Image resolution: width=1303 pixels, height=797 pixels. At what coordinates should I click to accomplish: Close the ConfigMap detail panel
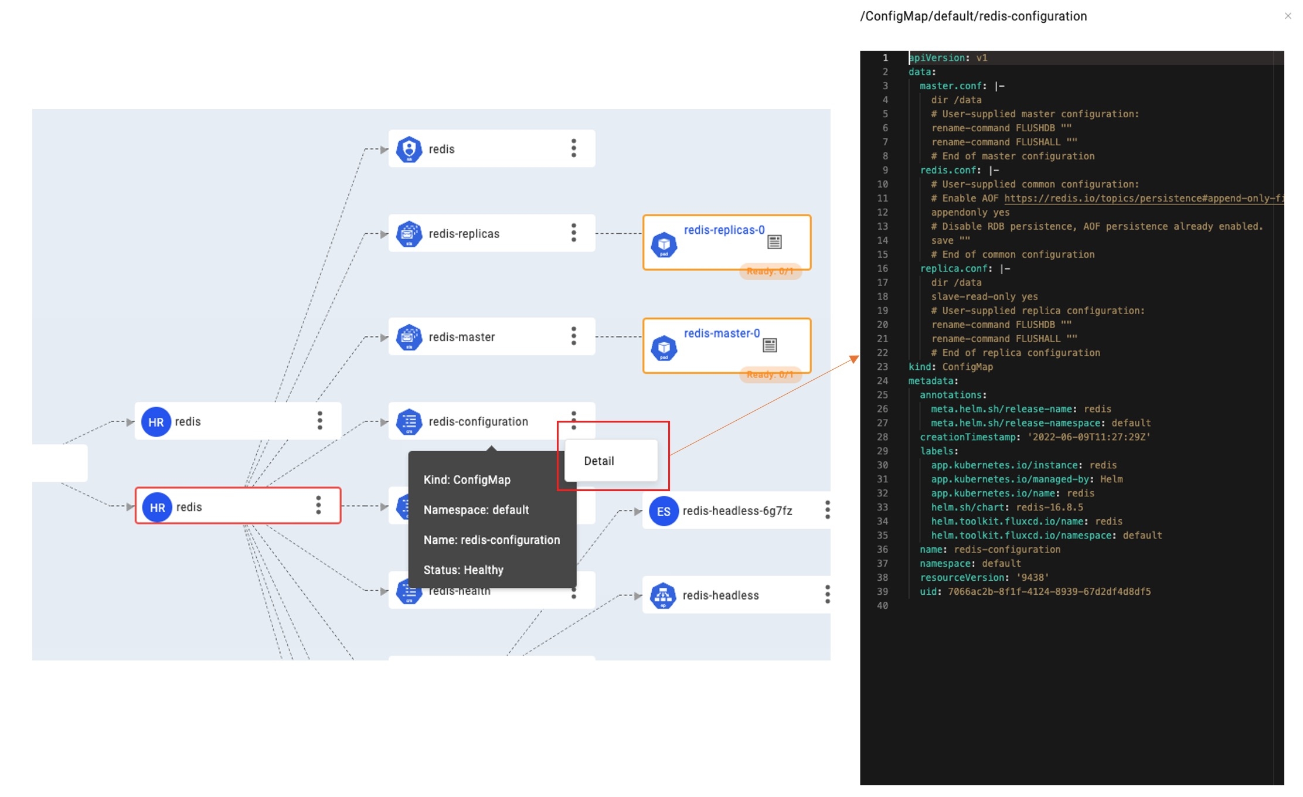1287,16
